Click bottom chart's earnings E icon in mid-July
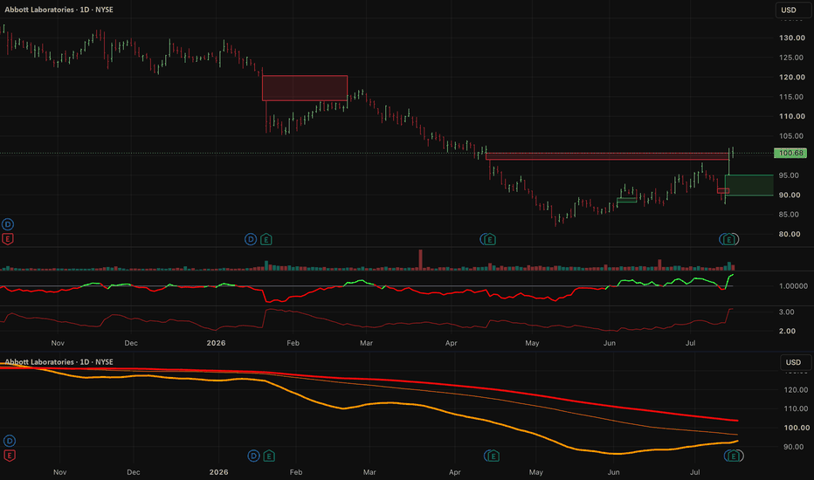The width and height of the screenshot is (814, 480). click(x=733, y=456)
